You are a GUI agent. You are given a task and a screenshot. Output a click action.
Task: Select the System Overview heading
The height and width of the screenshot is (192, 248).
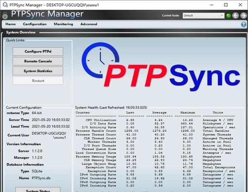tap(21, 32)
